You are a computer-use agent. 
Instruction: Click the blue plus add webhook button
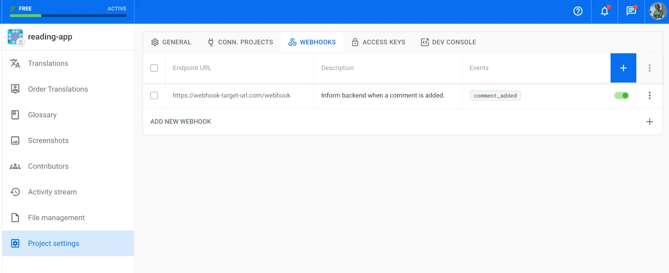point(623,68)
